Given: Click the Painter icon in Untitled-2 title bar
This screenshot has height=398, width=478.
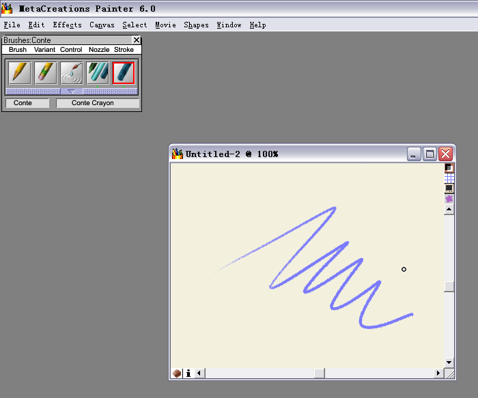Looking at the screenshot, I should (x=177, y=154).
